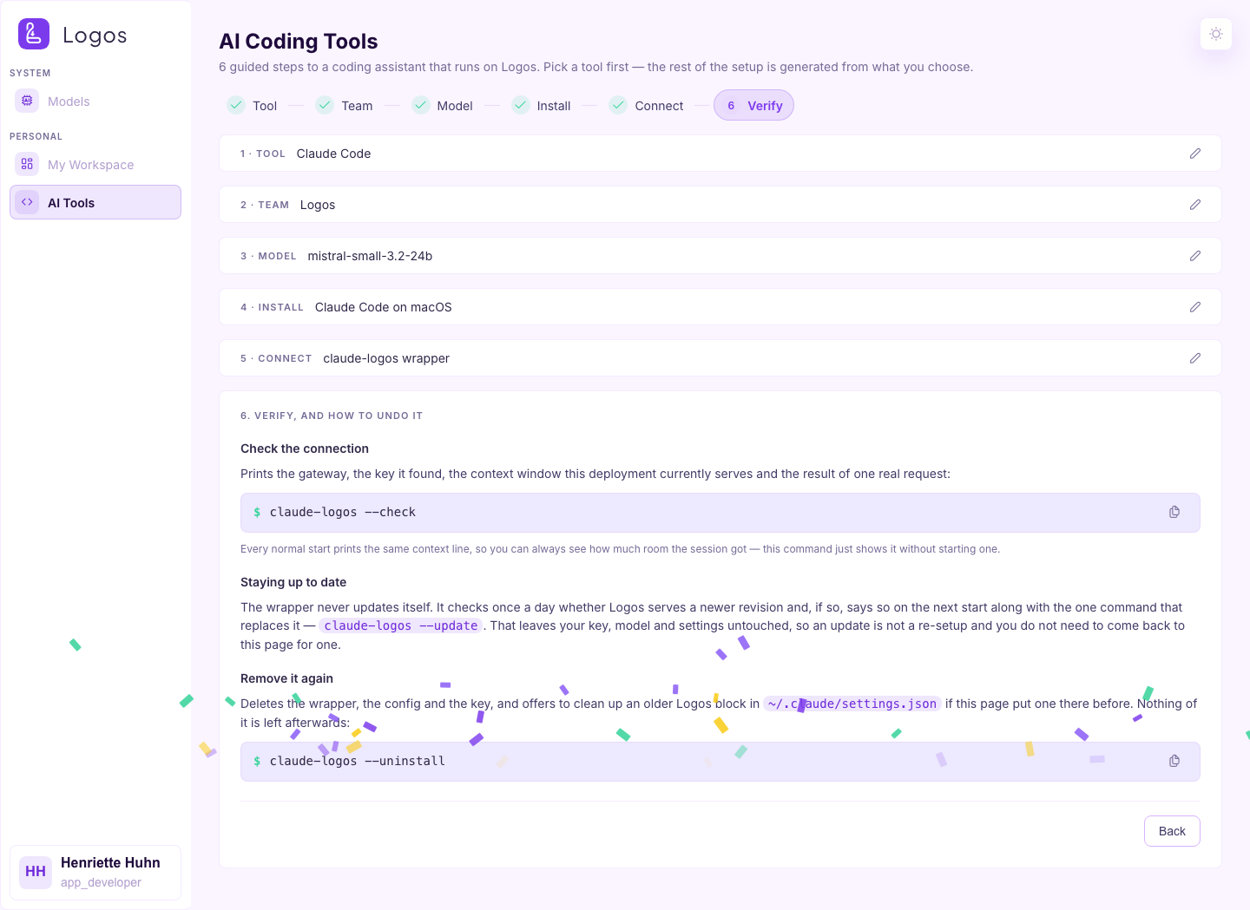Click the Logos app logo icon

click(x=34, y=34)
